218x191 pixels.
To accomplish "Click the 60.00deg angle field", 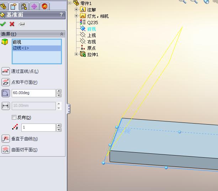I will click(34, 93).
